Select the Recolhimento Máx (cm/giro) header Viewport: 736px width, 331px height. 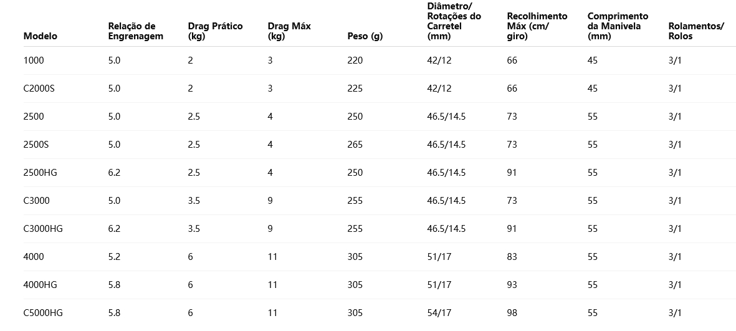[537, 26]
